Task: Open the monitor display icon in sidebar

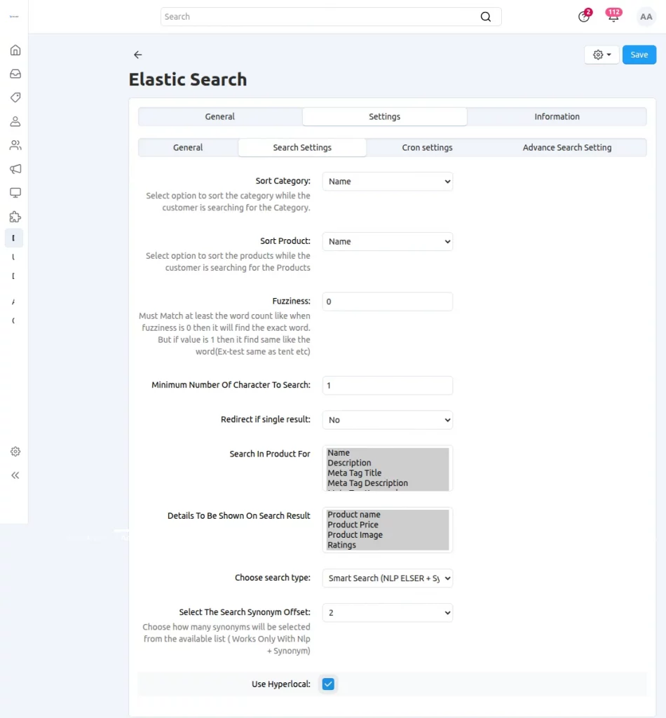Action: (15, 193)
